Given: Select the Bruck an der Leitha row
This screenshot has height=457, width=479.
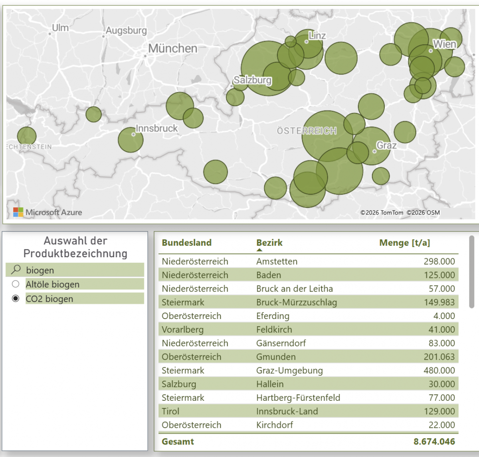Looking at the screenshot, I should pos(308,288).
